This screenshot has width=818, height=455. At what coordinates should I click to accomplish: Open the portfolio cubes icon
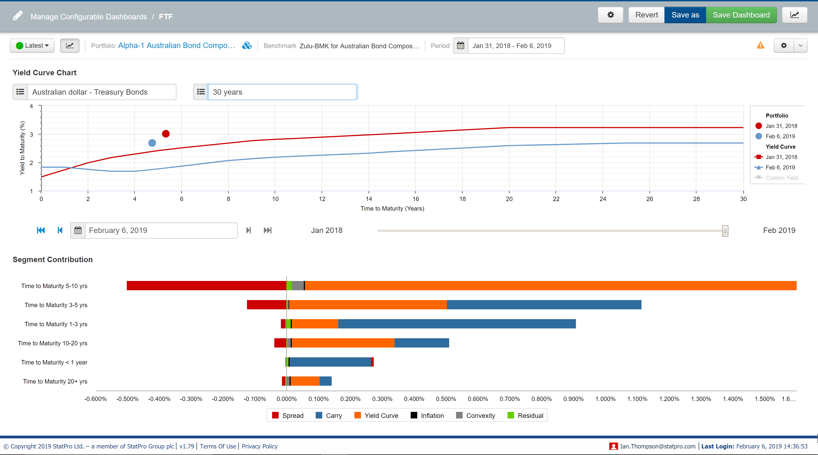click(x=247, y=46)
